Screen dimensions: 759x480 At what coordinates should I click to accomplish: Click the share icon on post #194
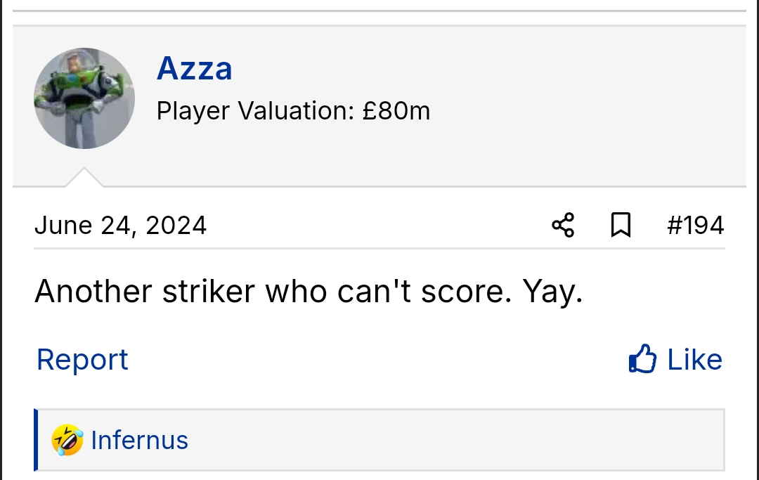pos(563,226)
